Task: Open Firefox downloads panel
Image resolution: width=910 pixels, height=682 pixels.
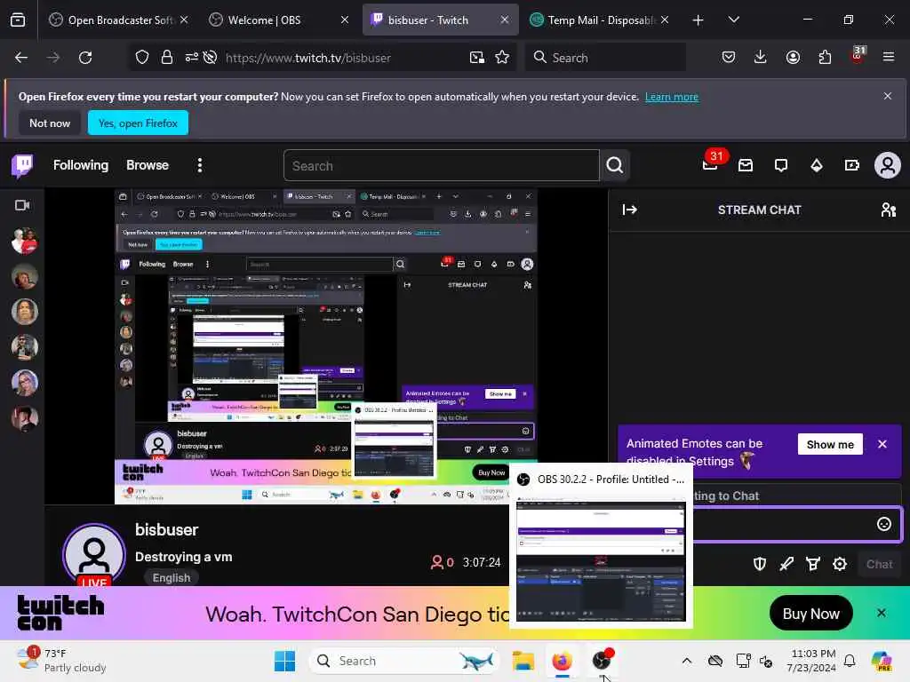Action: point(761,58)
